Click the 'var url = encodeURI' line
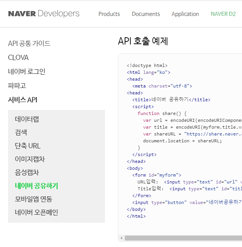Screen dimensions: 242x247 192,120
